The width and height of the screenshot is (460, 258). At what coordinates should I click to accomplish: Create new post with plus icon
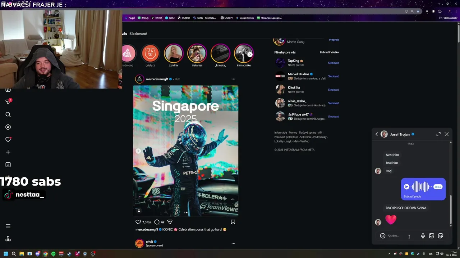[8, 152]
